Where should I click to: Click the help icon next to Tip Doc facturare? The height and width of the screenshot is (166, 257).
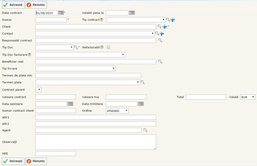(29, 54)
